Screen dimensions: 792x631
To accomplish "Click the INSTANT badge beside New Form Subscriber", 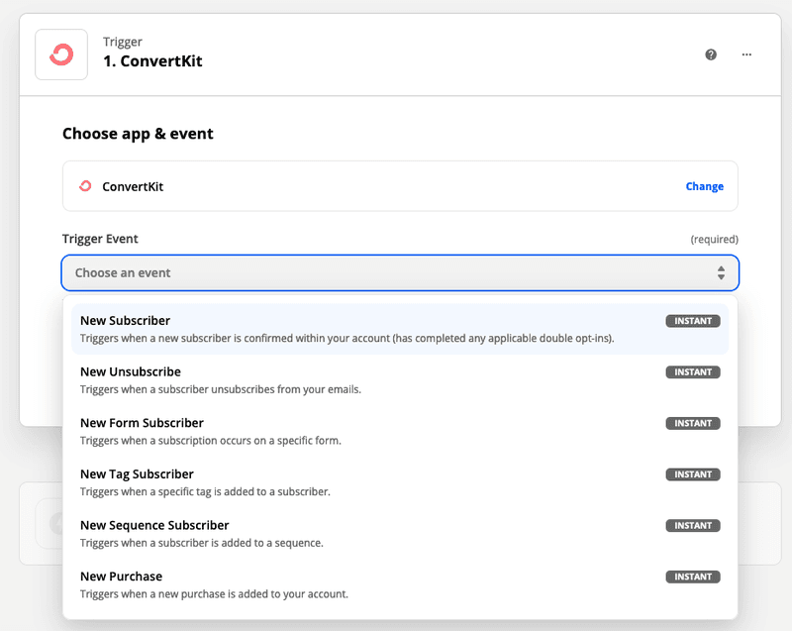I will pyautogui.click(x=692, y=423).
